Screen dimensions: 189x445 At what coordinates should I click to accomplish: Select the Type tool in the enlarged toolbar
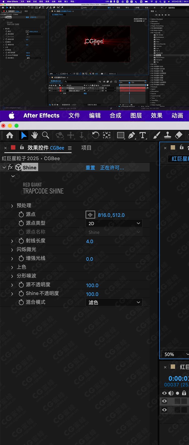click(x=143, y=135)
